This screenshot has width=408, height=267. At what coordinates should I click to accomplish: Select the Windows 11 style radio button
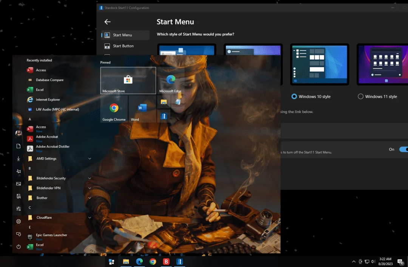pos(360,97)
